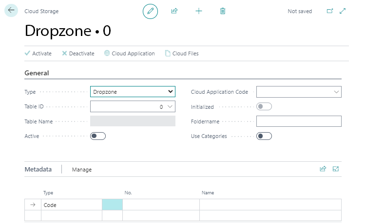
Task: Click the Not saved status text
Action: click(300, 11)
